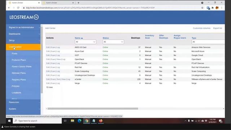Open Log for Scale Computing center
Viewport: 231px width, 130px height.
pos(58,71)
